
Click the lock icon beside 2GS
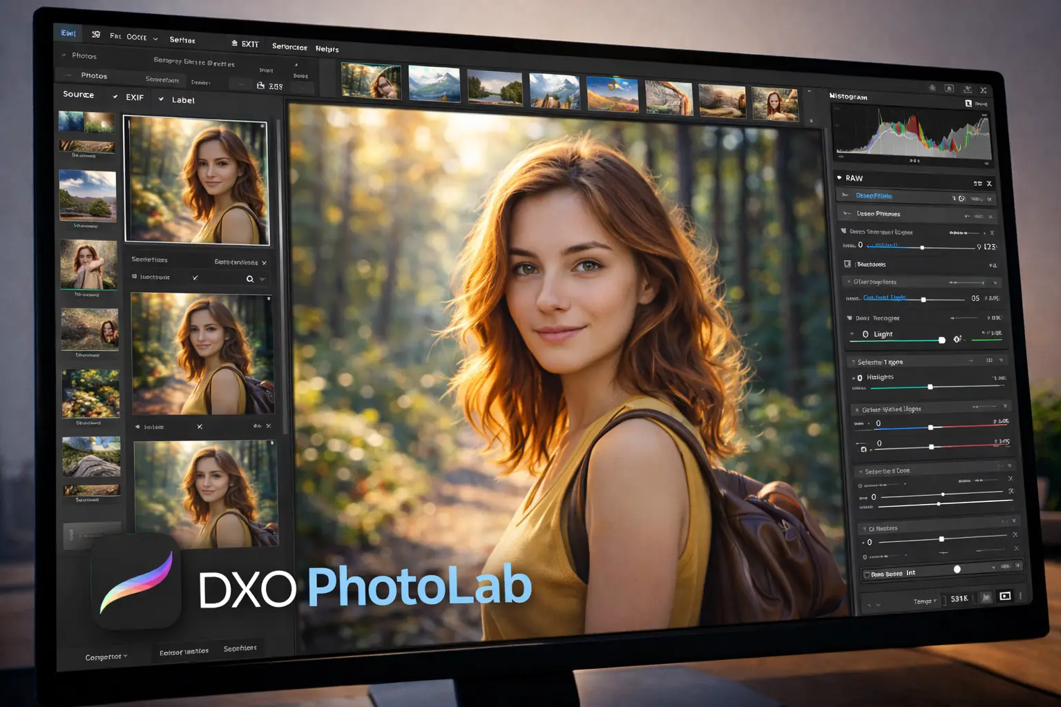click(x=260, y=86)
